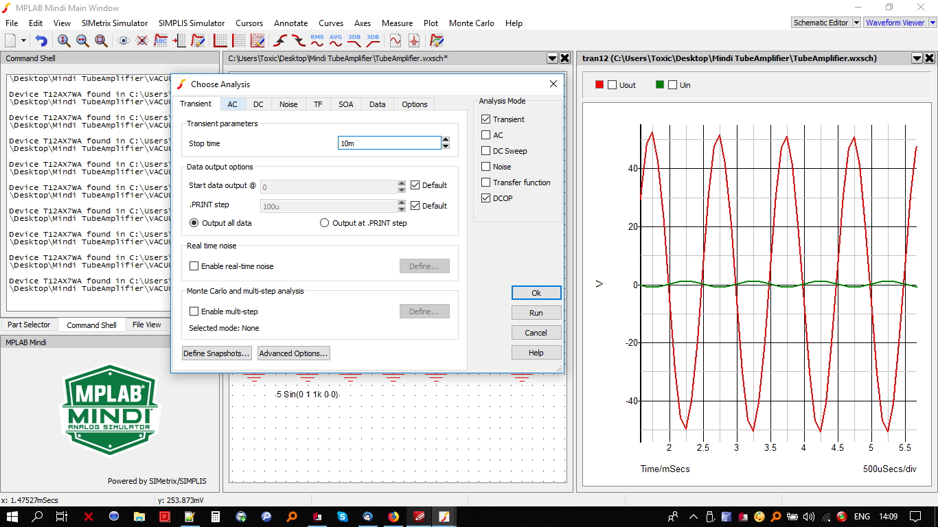The image size is (938, 527).
Task: Open the tran12 graph window dropdown arrow
Action: click(917, 58)
